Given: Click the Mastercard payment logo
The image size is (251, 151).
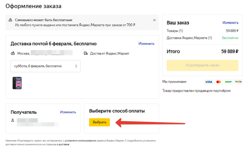Looking at the screenshot, I should click(x=219, y=82).
